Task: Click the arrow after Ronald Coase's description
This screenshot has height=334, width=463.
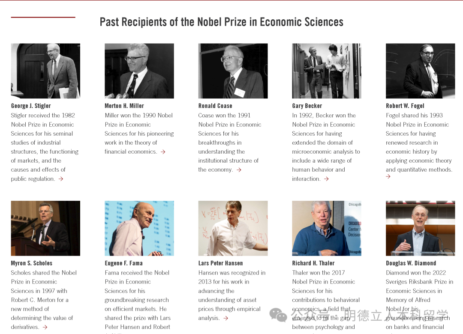Action: pos(239,170)
